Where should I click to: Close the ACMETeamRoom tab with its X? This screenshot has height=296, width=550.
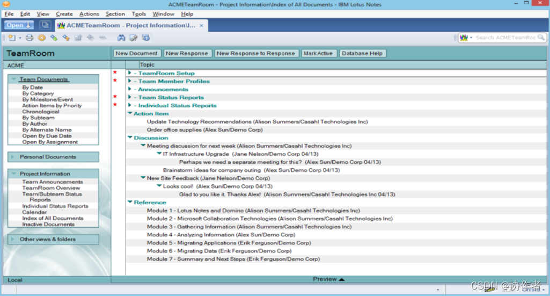tap(201, 25)
